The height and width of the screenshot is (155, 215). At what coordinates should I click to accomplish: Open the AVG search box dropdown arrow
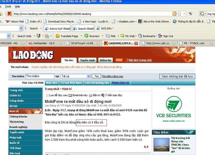pyautogui.click(x=21, y=28)
